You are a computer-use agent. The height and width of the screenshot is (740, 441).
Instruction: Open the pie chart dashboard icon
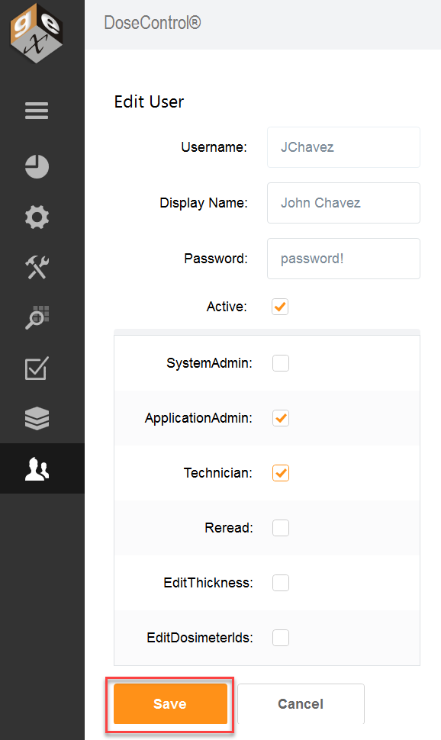[x=37, y=166]
